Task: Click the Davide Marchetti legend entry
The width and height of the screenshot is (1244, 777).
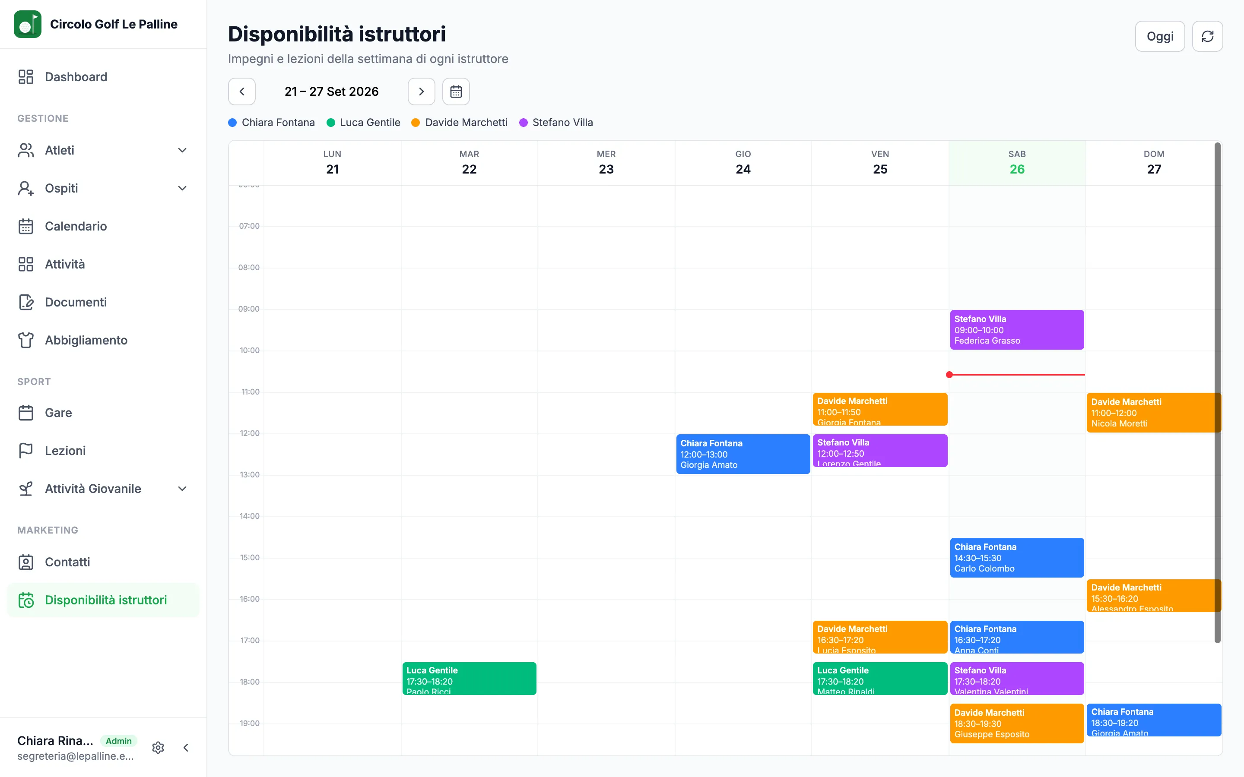Action: [x=460, y=123]
